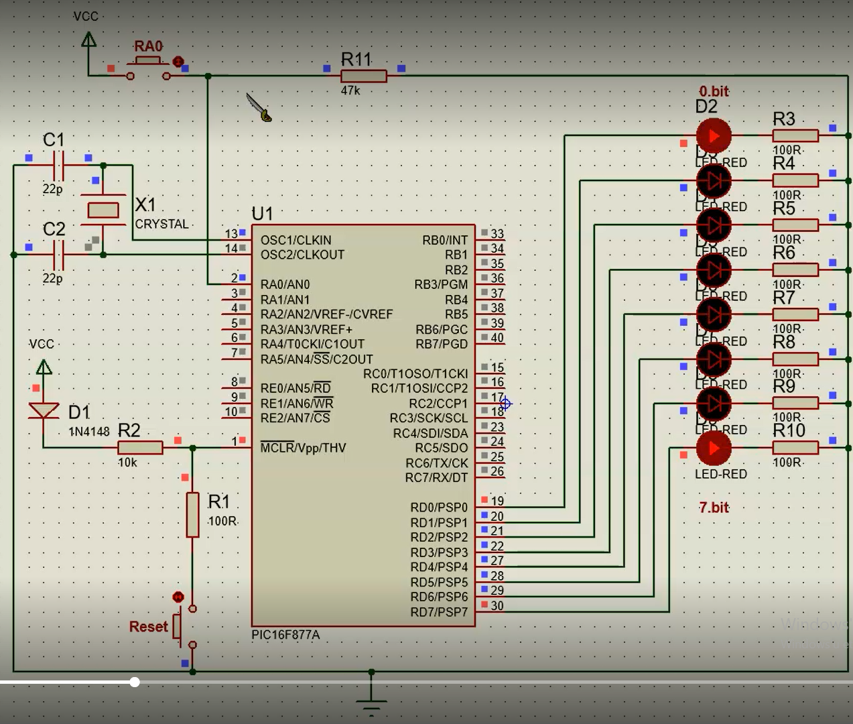Image resolution: width=853 pixels, height=724 pixels.
Task: Select diode D1 1N4148 symbol
Action: 44,410
